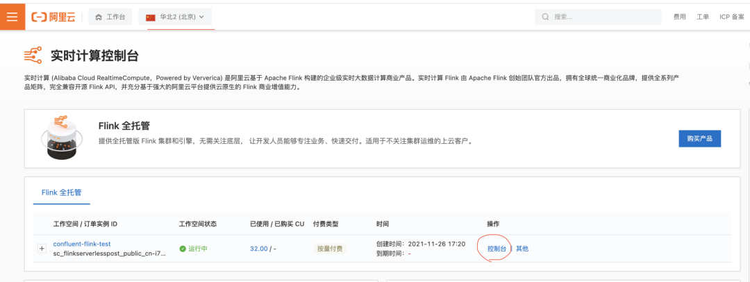Click the 到期时间 expiry text

tap(394, 254)
